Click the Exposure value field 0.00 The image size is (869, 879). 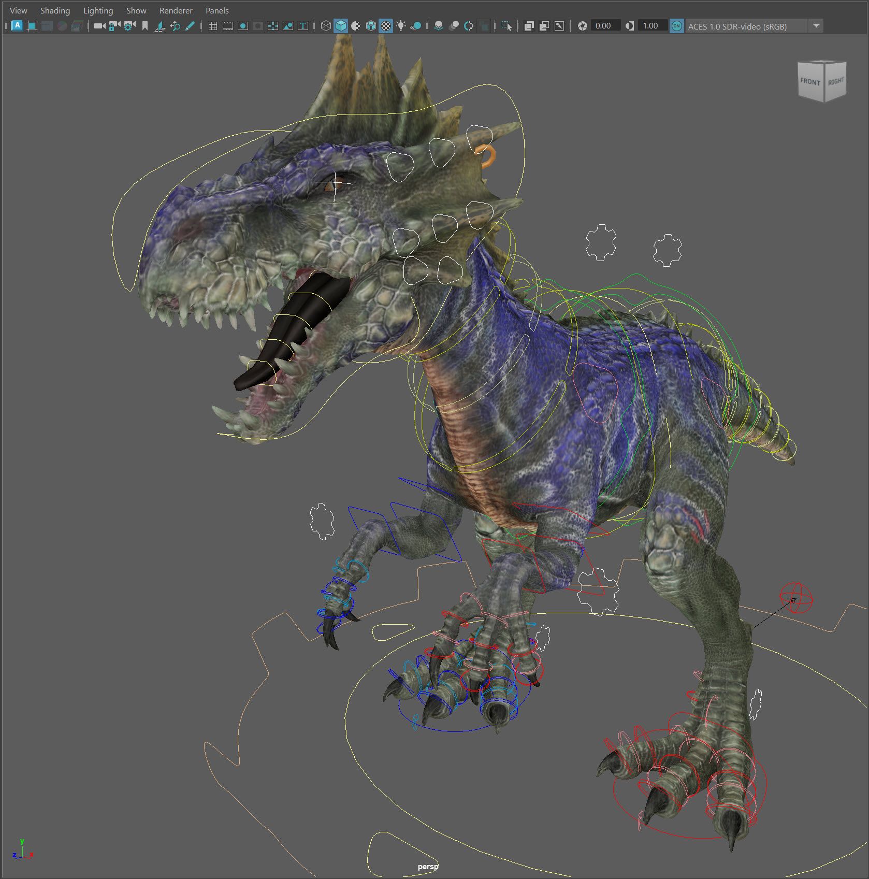tap(605, 25)
